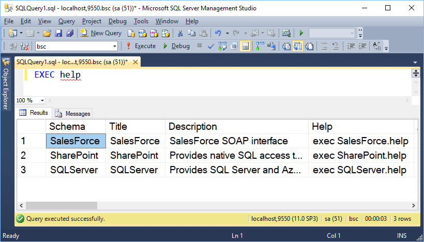Viewport: 424px width, 242px height.
Task: Click the MDX query icon
Action: click(143, 33)
